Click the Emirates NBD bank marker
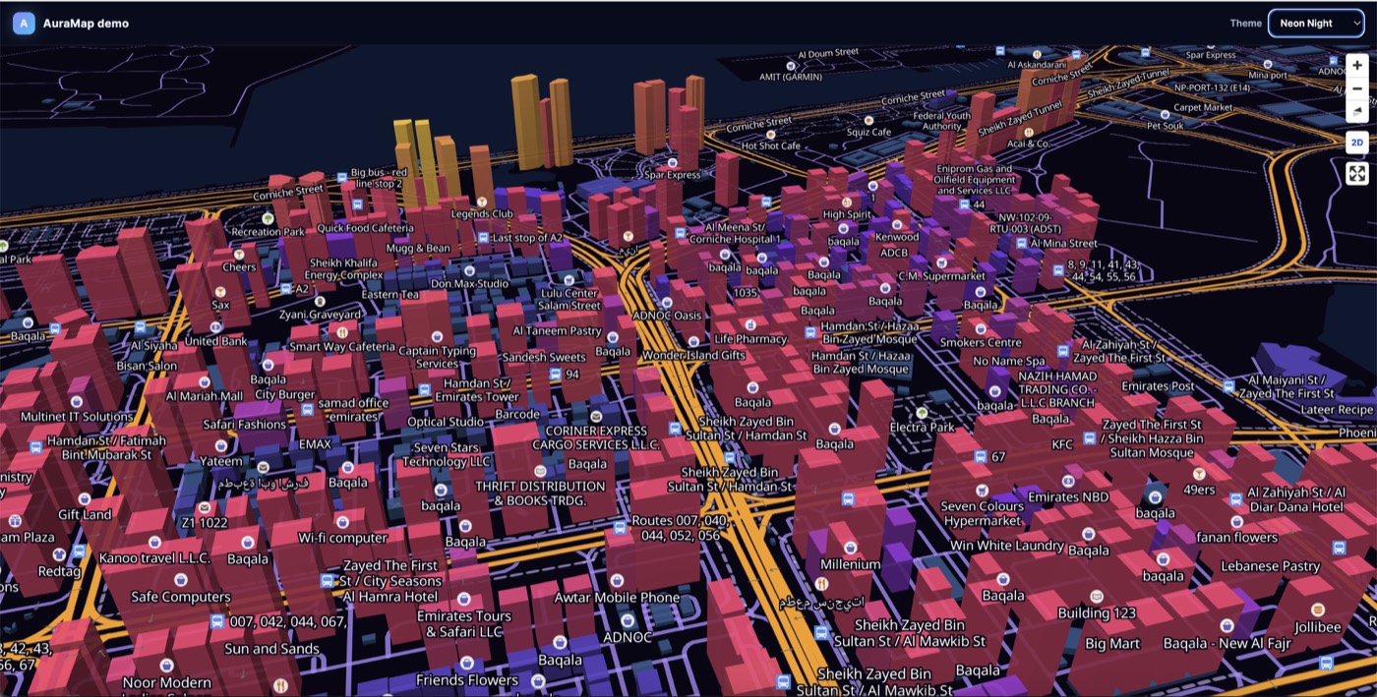The height and width of the screenshot is (697, 1377). (x=1066, y=482)
